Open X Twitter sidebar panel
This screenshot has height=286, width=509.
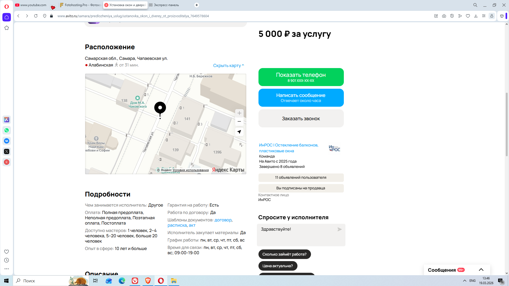click(x=7, y=151)
